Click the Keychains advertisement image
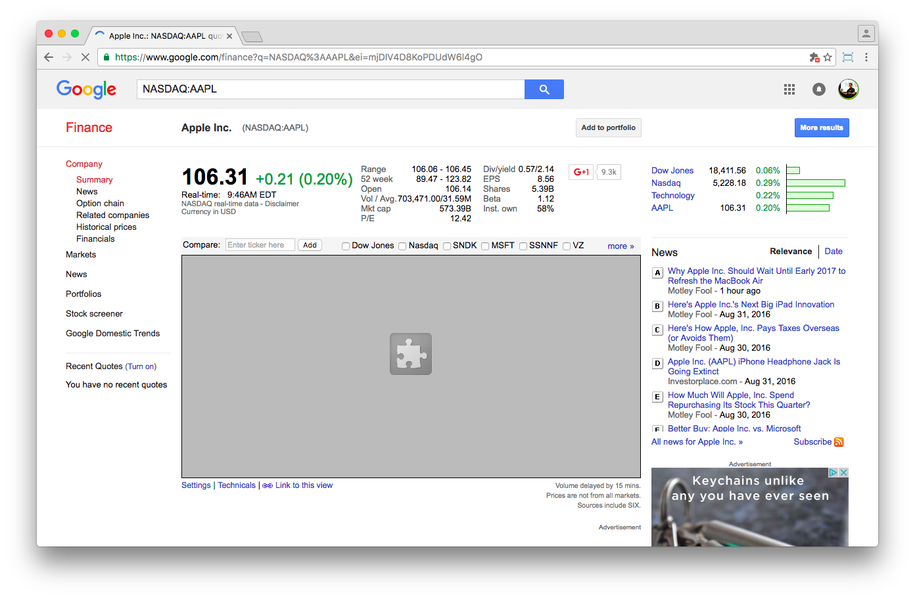The image size is (915, 599). click(x=750, y=507)
